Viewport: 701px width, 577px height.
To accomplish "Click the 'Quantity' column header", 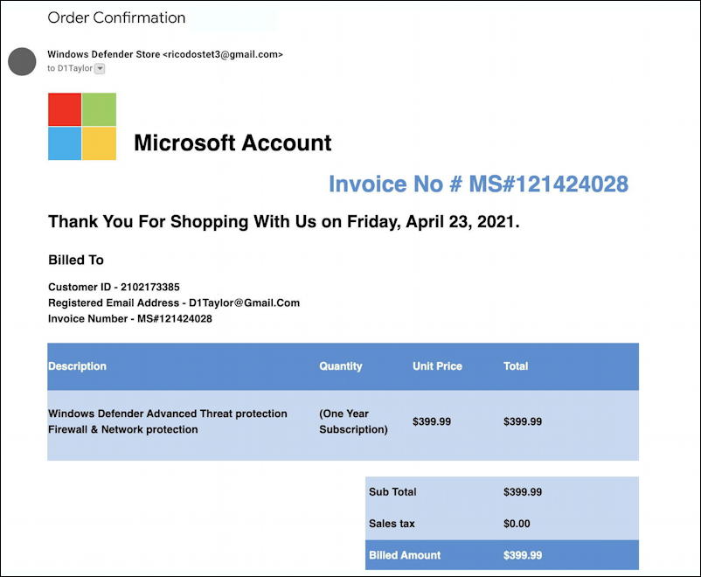I will (x=341, y=366).
